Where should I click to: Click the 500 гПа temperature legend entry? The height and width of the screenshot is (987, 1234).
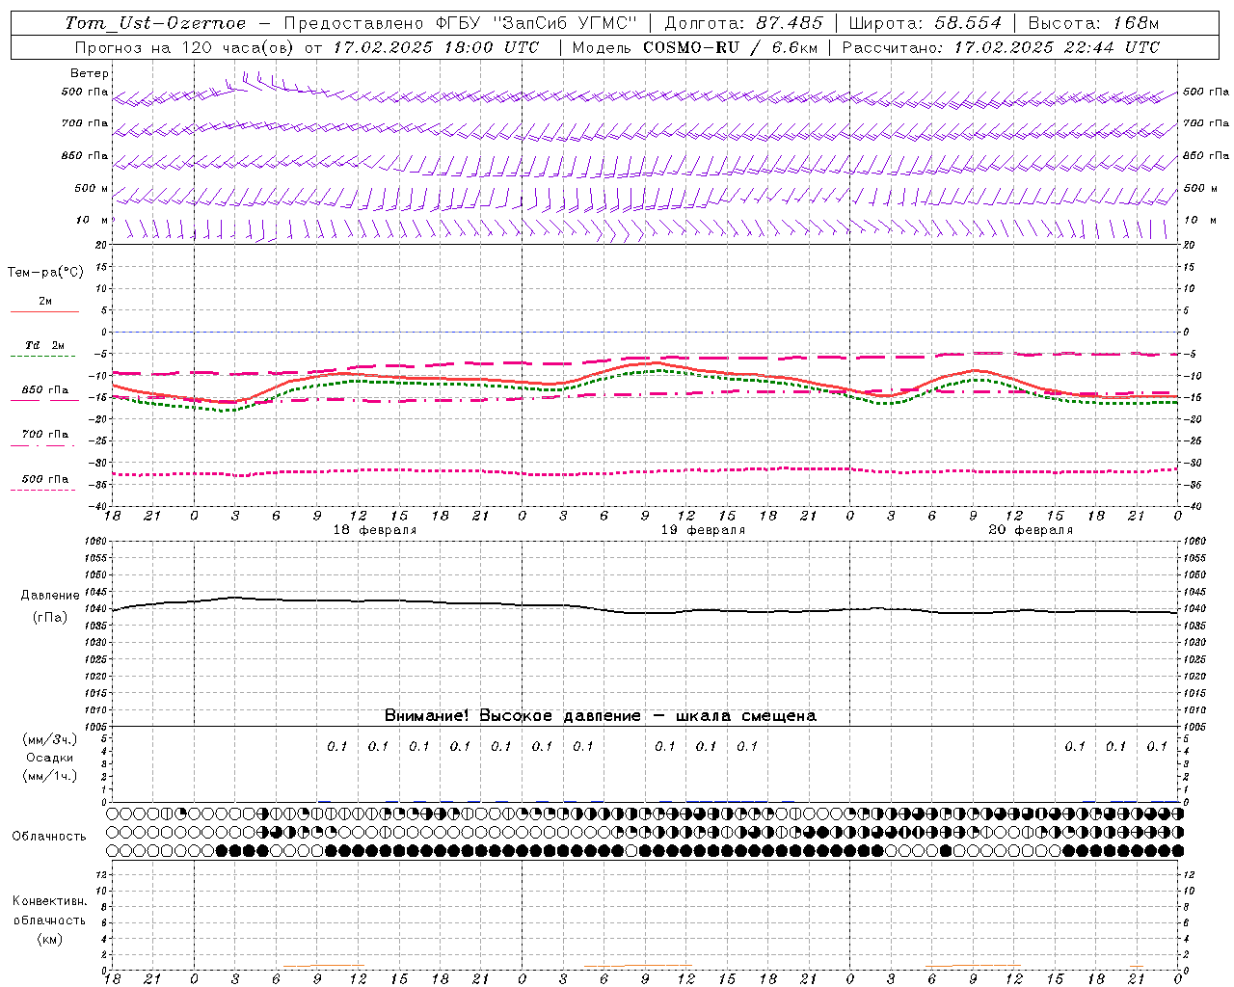[x=45, y=478]
